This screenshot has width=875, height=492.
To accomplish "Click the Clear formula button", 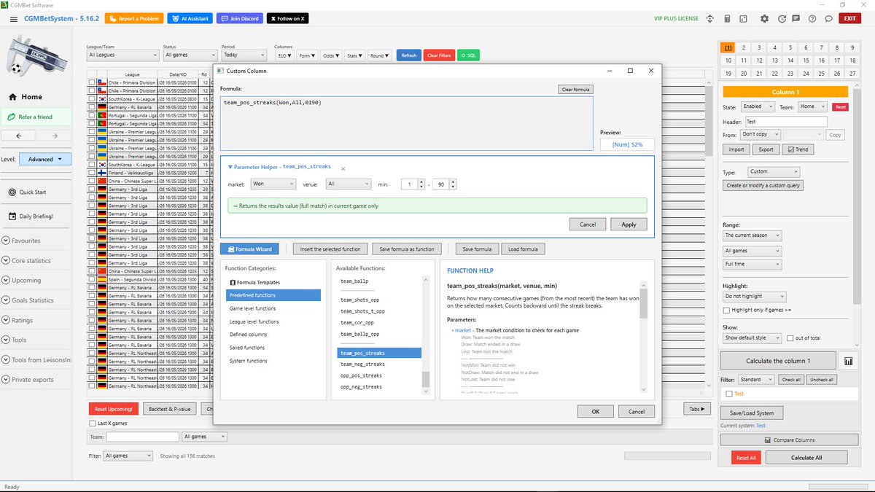I will (x=576, y=89).
